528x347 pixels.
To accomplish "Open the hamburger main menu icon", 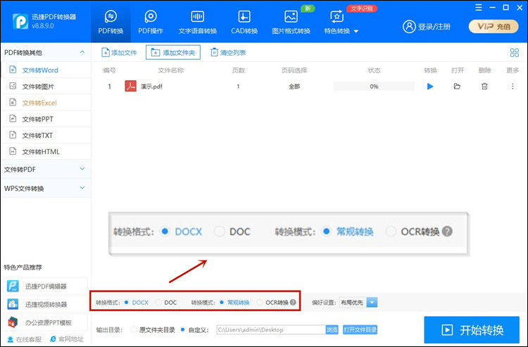I will click(x=479, y=8).
